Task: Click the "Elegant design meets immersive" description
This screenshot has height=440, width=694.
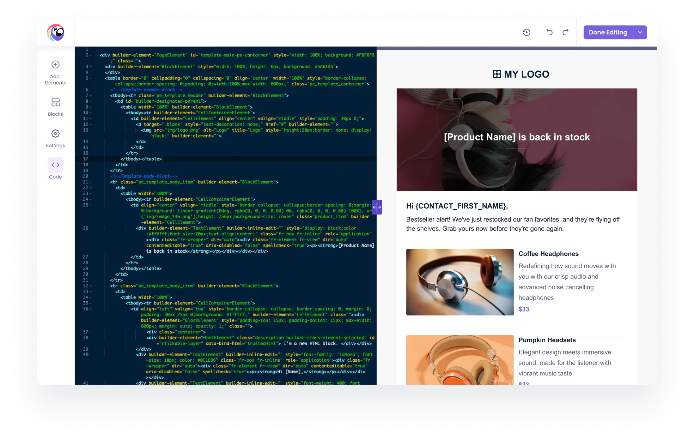Action: point(565,363)
